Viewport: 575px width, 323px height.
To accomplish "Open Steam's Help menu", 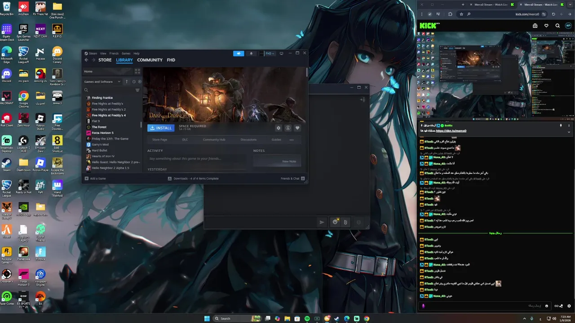I will 137,53.
